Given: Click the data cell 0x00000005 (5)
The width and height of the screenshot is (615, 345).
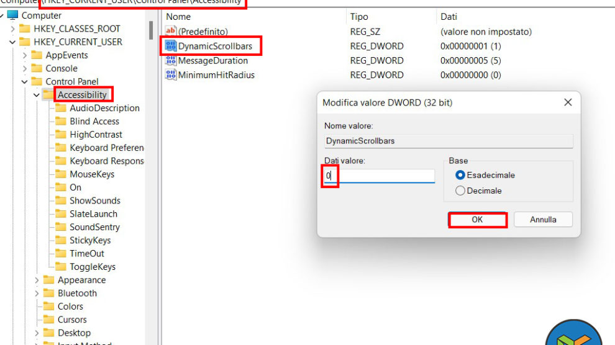Looking at the screenshot, I should [x=471, y=61].
